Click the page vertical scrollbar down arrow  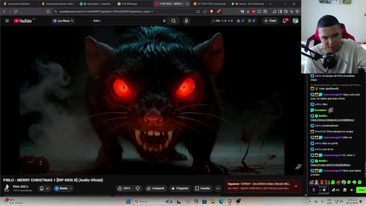(x=305, y=195)
